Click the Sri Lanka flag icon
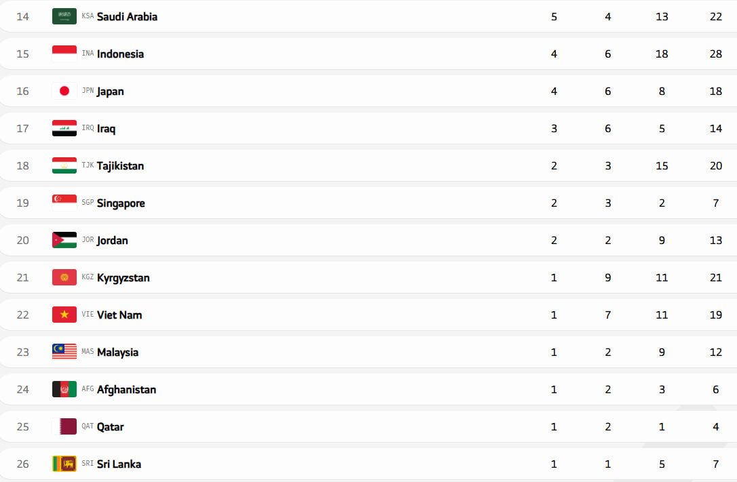This screenshot has height=482, width=737. tap(64, 464)
